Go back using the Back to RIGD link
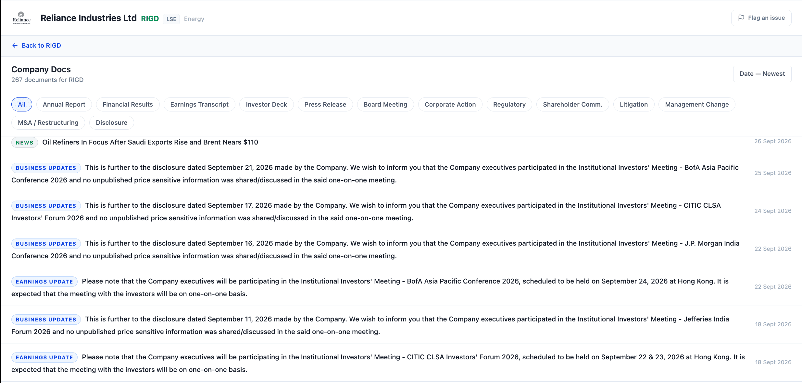Image resolution: width=802 pixels, height=383 pixels. (x=36, y=45)
